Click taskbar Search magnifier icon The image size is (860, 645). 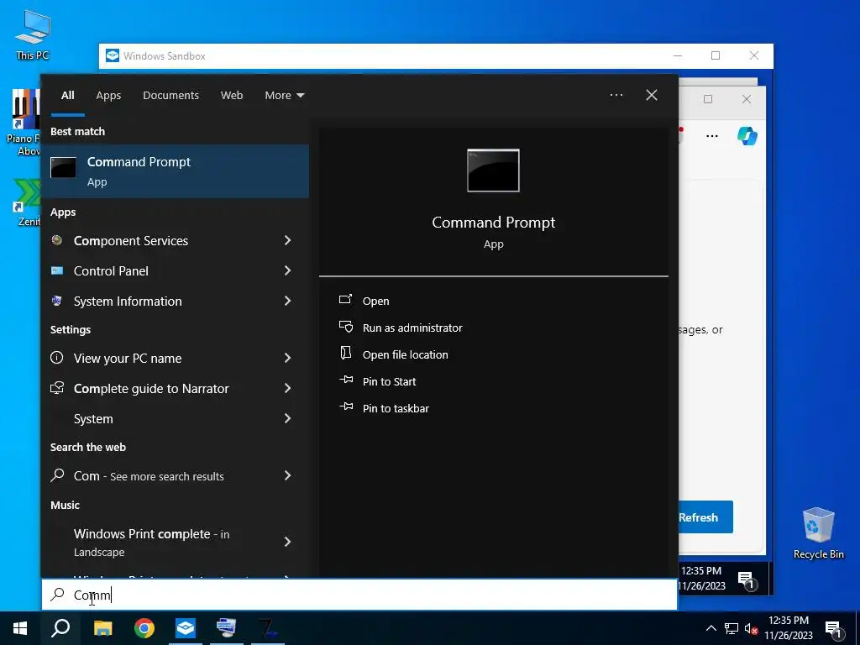coord(60,628)
